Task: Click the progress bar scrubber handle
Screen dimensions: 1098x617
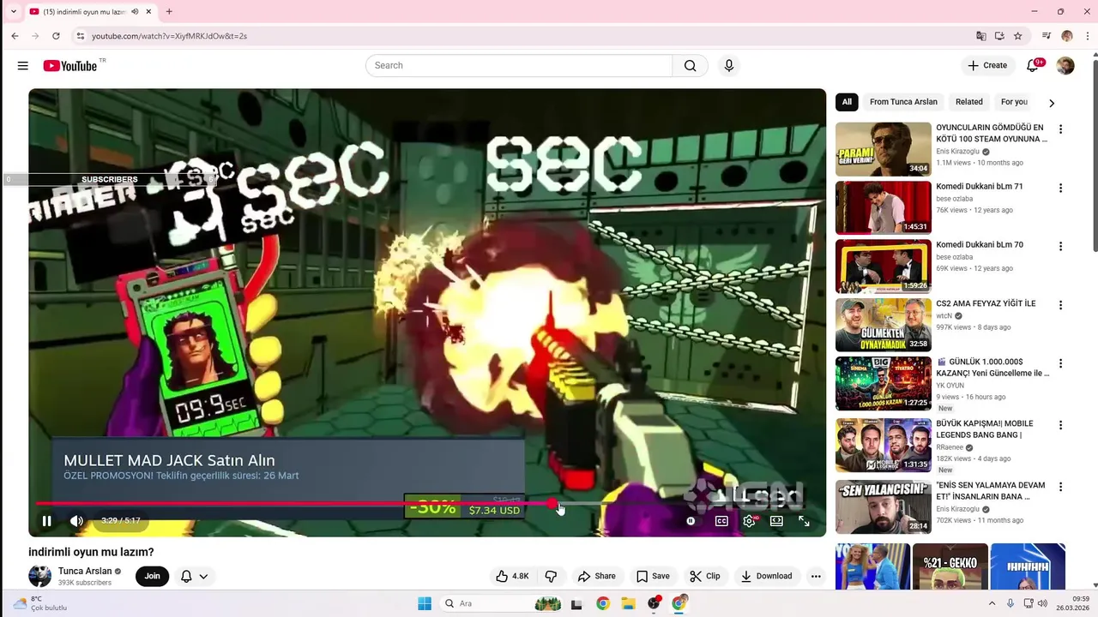Action: pos(552,504)
